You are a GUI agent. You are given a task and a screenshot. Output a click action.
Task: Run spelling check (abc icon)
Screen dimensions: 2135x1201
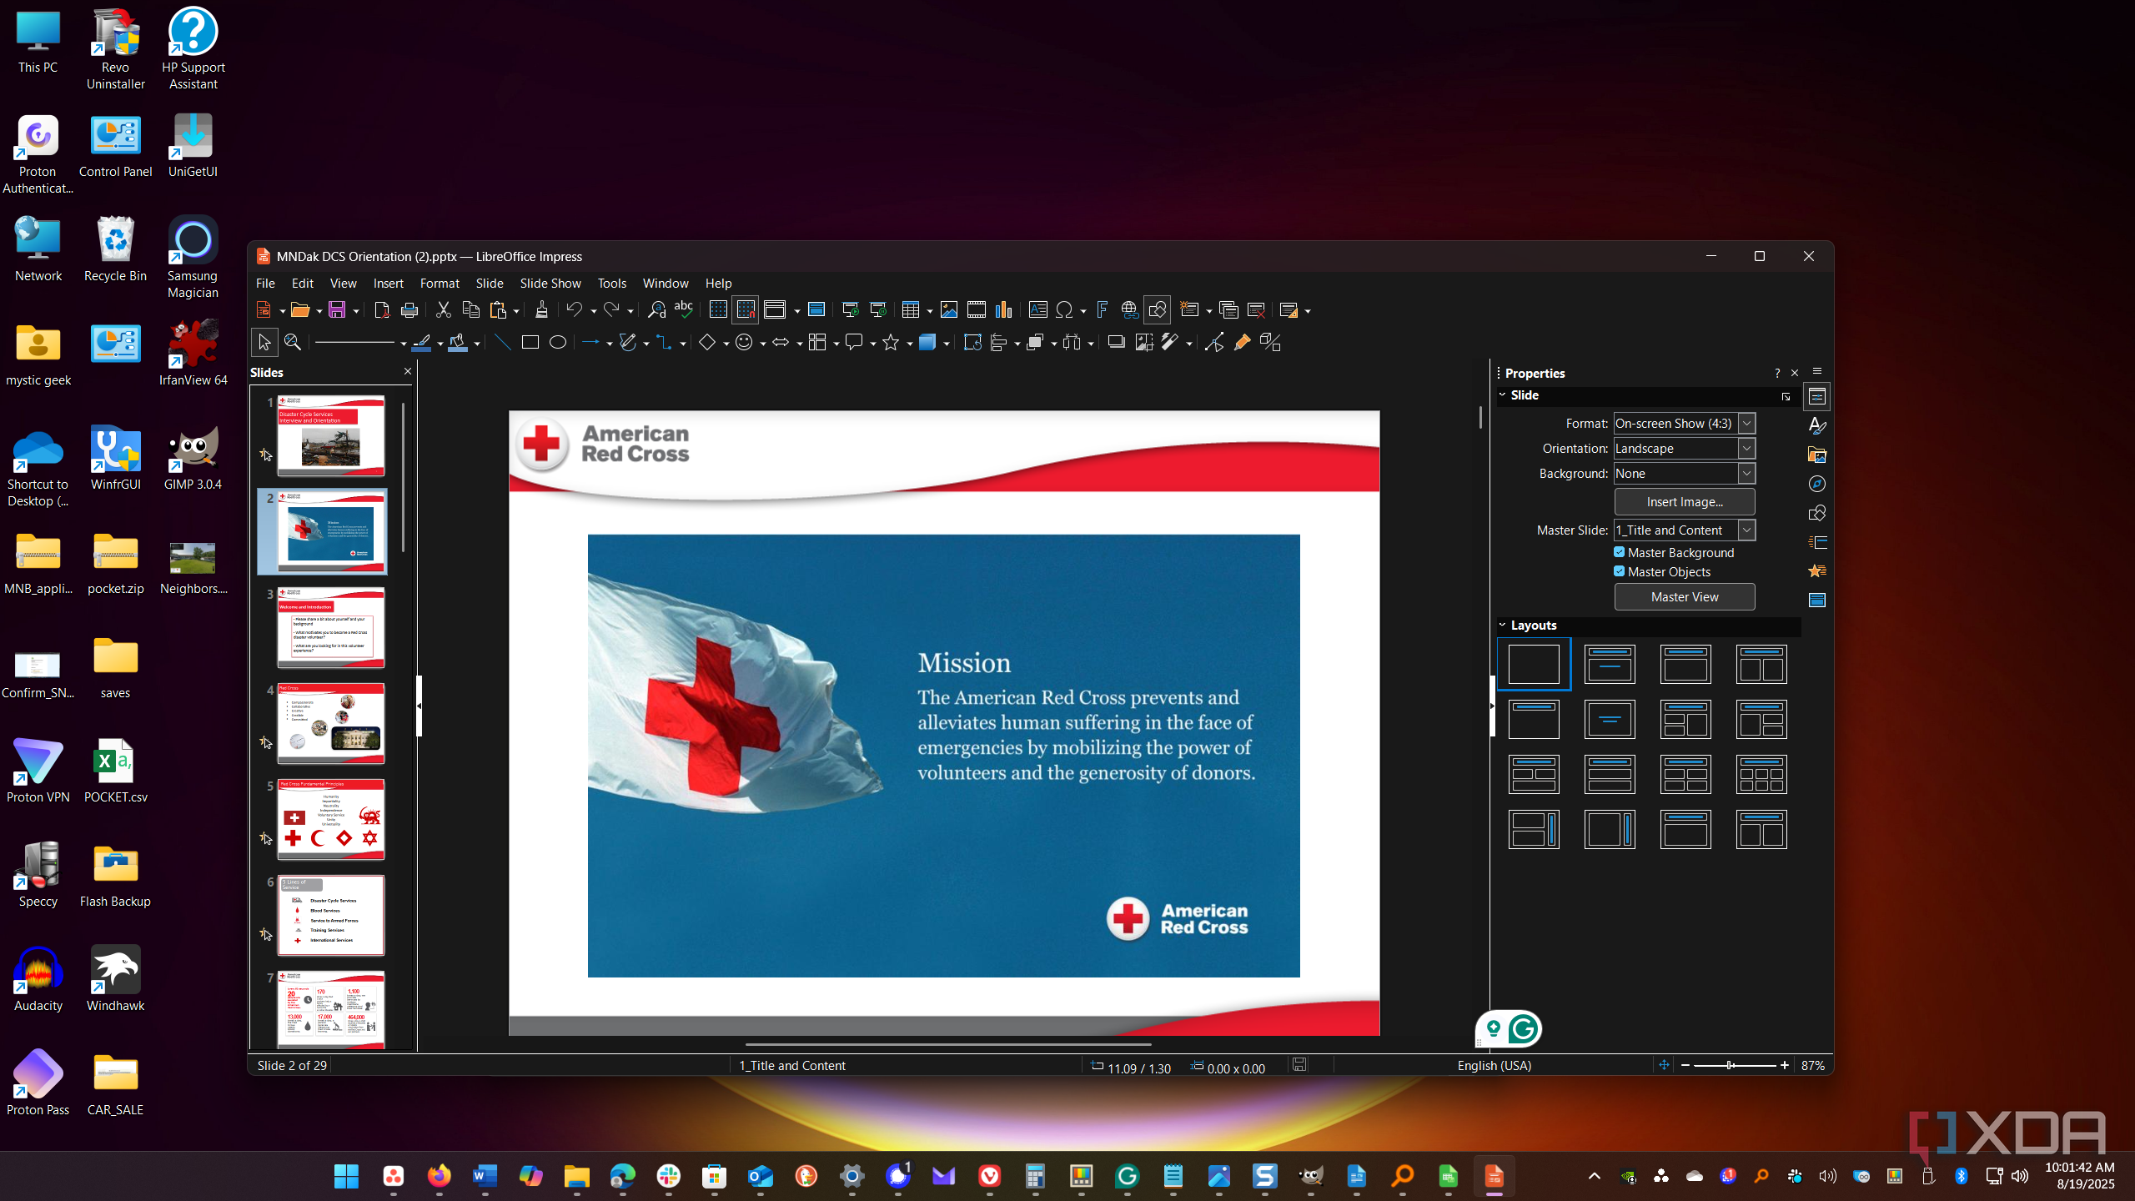(684, 310)
